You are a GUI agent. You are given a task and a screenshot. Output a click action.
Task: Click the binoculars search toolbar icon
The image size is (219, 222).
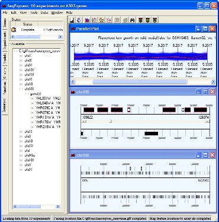(x=133, y=20)
